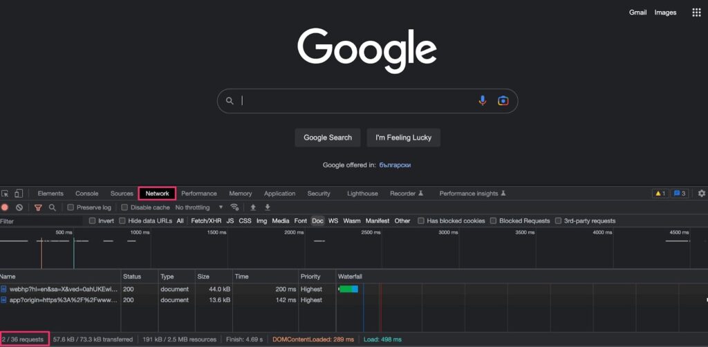Switch Google to български
The image size is (708, 347).
[x=395, y=165]
